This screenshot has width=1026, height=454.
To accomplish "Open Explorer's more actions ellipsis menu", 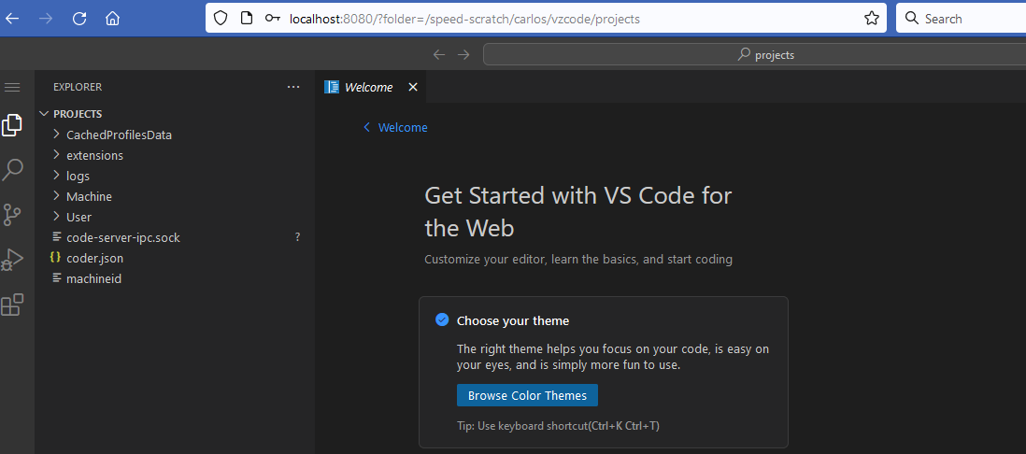I will pyautogui.click(x=293, y=87).
